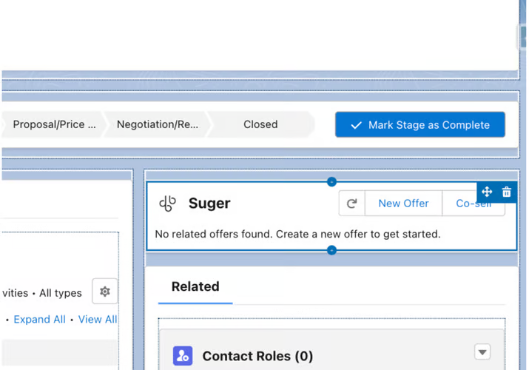
Task: Select the Negotiation/Review stage
Action: tap(158, 124)
